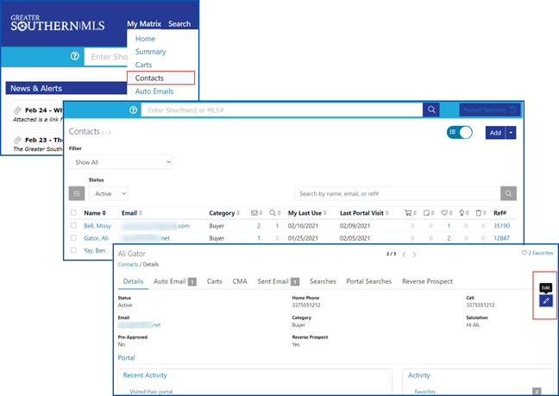This screenshot has width=559, height=396.
Task: Click the tag icon beside Feb 24 news
Action: tap(17, 110)
